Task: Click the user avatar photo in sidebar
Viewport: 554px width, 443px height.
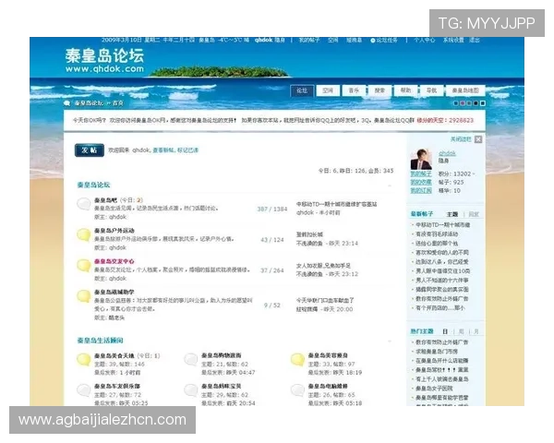Action: (421, 159)
